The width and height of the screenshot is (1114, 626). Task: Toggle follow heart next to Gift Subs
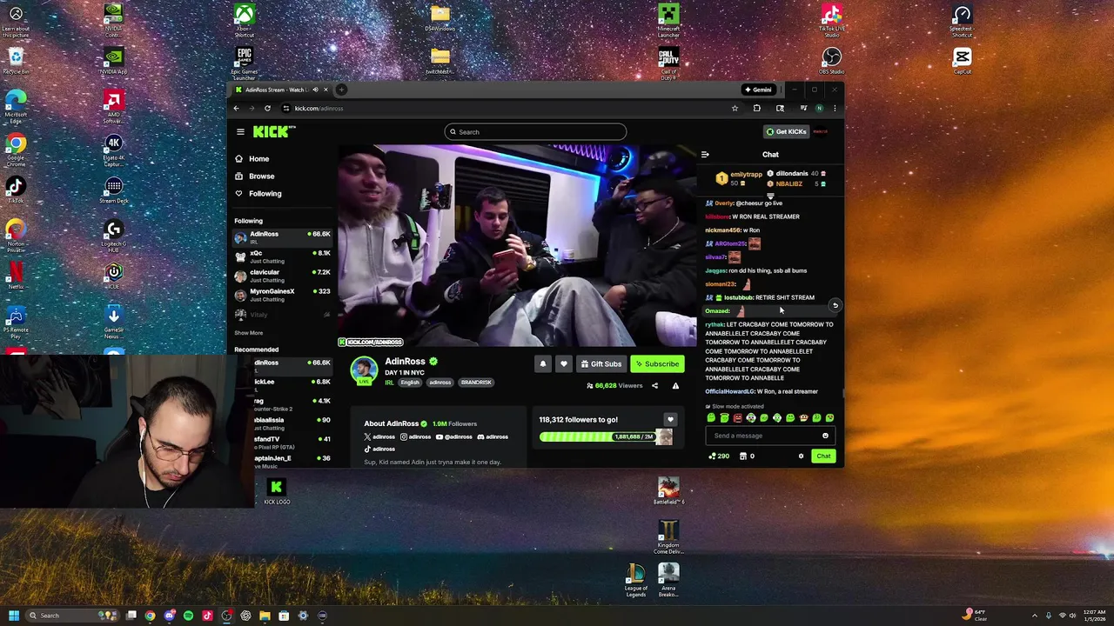(x=564, y=364)
